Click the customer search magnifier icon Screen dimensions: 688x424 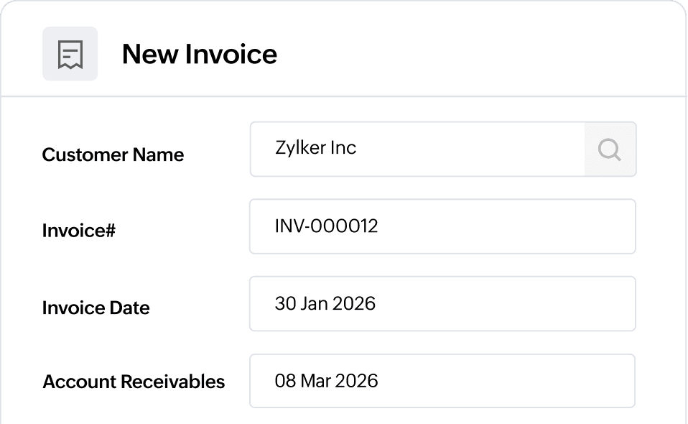[x=610, y=149]
